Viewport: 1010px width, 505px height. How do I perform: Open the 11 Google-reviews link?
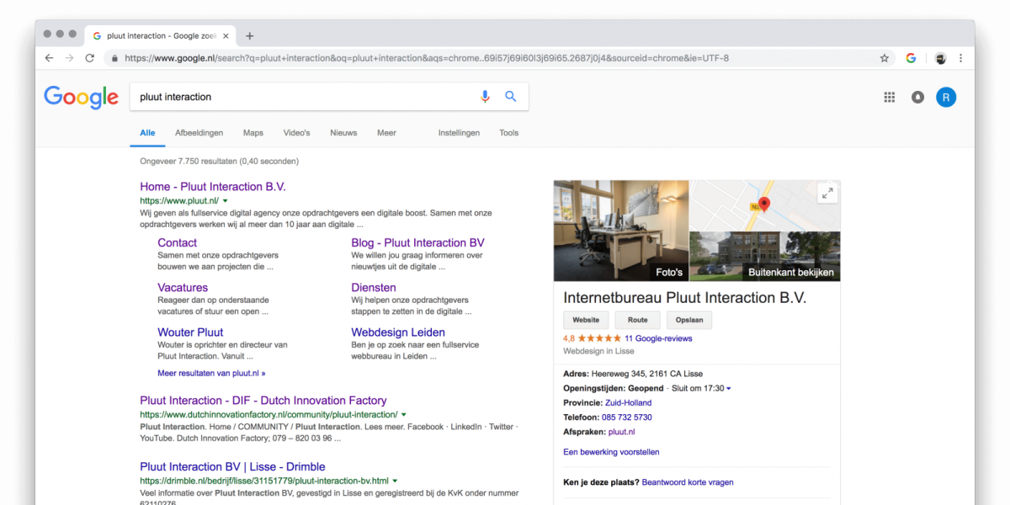click(658, 338)
